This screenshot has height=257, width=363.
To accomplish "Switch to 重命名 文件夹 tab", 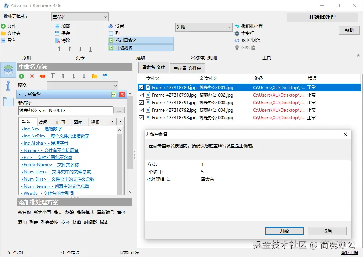I will pos(187,68).
